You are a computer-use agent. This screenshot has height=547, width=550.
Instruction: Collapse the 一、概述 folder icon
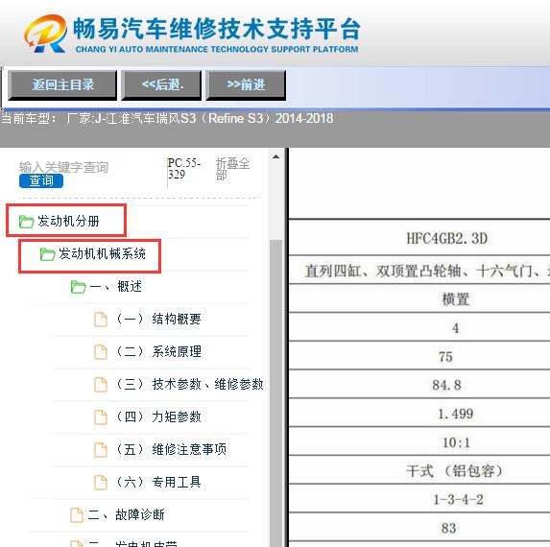pyautogui.click(x=78, y=287)
